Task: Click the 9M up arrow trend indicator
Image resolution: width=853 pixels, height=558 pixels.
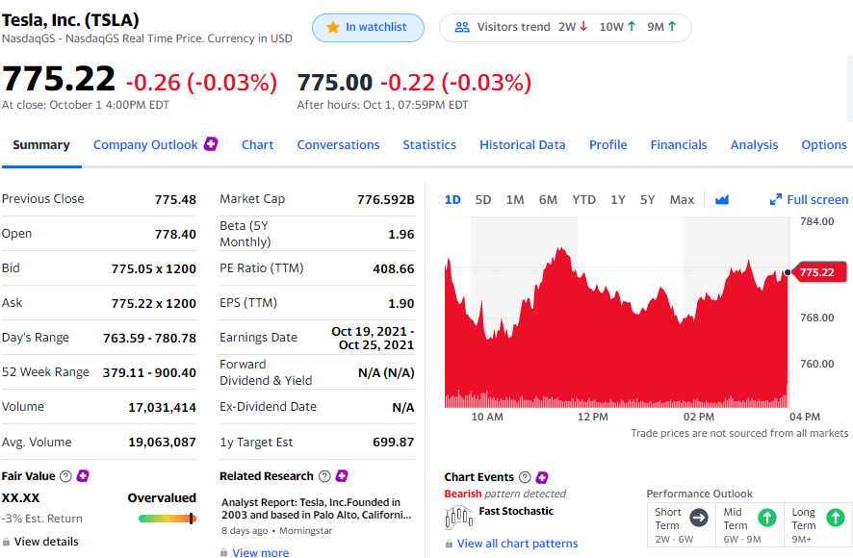Action: point(672,27)
